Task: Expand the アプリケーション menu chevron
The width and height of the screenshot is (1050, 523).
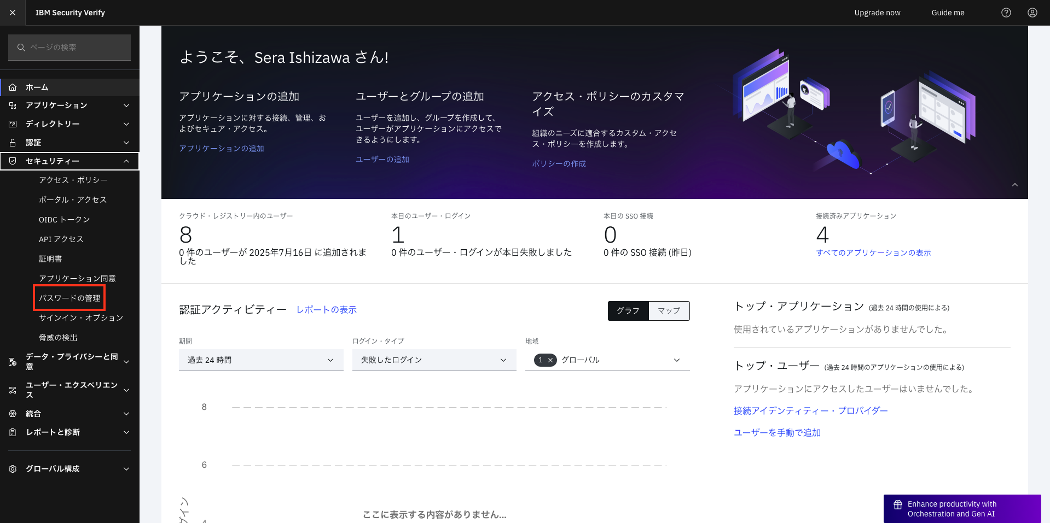Action: 126,105
